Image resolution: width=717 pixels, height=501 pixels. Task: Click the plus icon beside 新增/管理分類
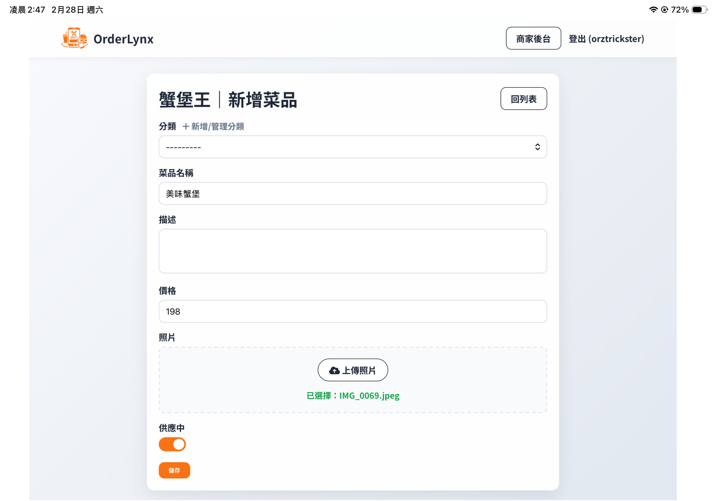pyautogui.click(x=186, y=126)
